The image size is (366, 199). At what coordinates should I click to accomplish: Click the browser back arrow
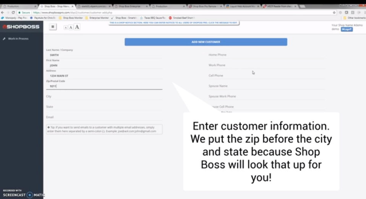point(3,13)
